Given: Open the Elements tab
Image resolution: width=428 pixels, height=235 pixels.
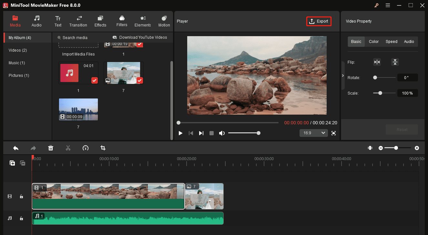Looking at the screenshot, I should tap(143, 21).
